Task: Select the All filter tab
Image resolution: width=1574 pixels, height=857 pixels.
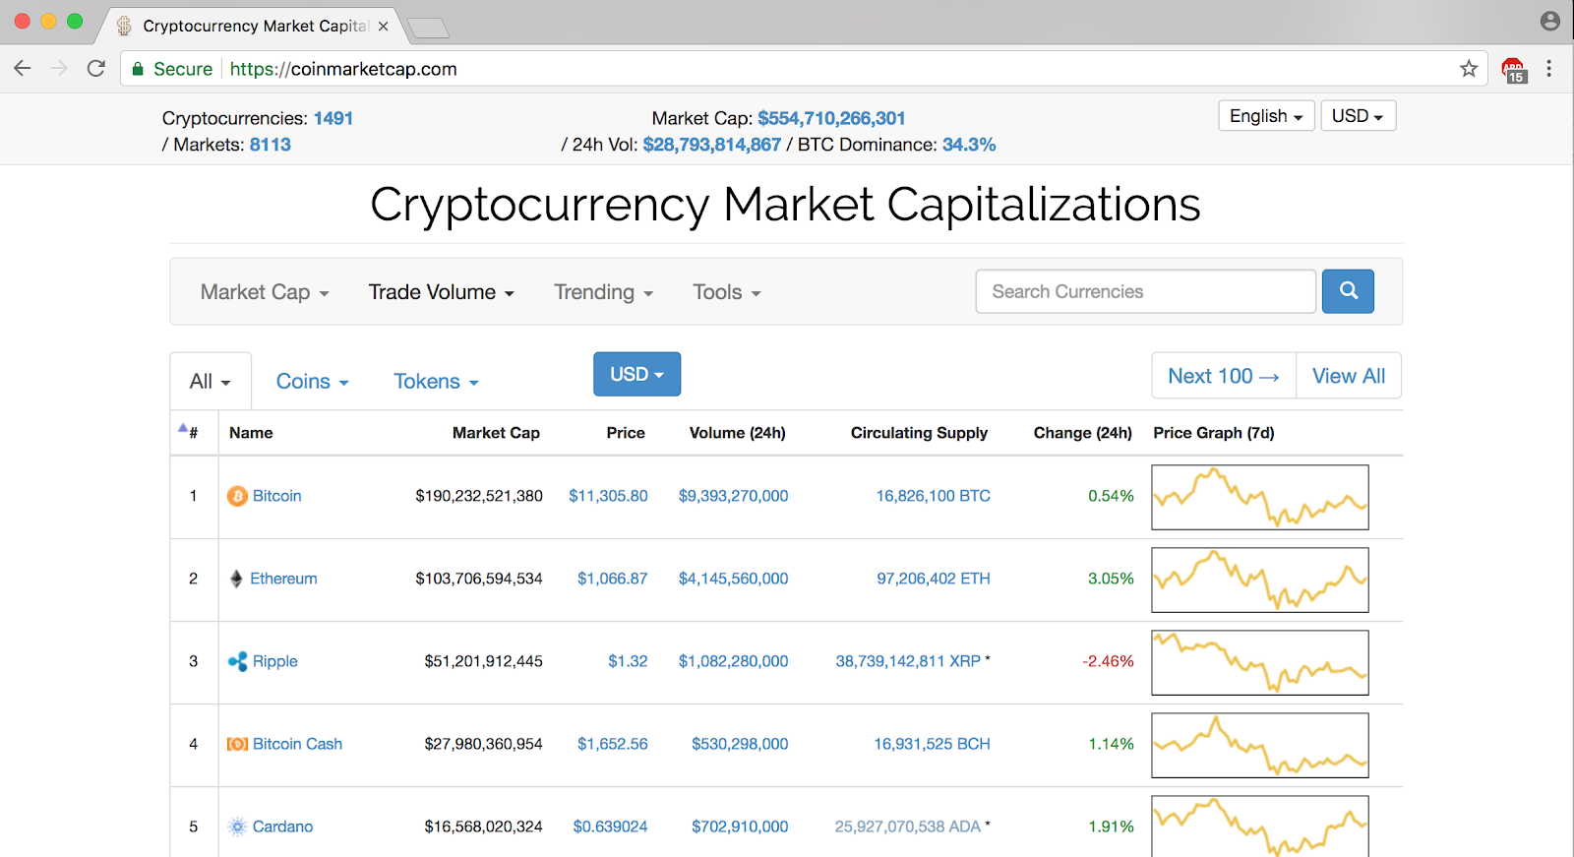Action: pos(211,381)
